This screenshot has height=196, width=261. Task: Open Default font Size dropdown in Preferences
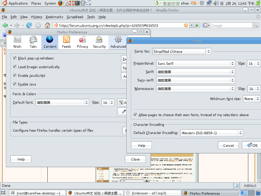[x=108, y=103]
